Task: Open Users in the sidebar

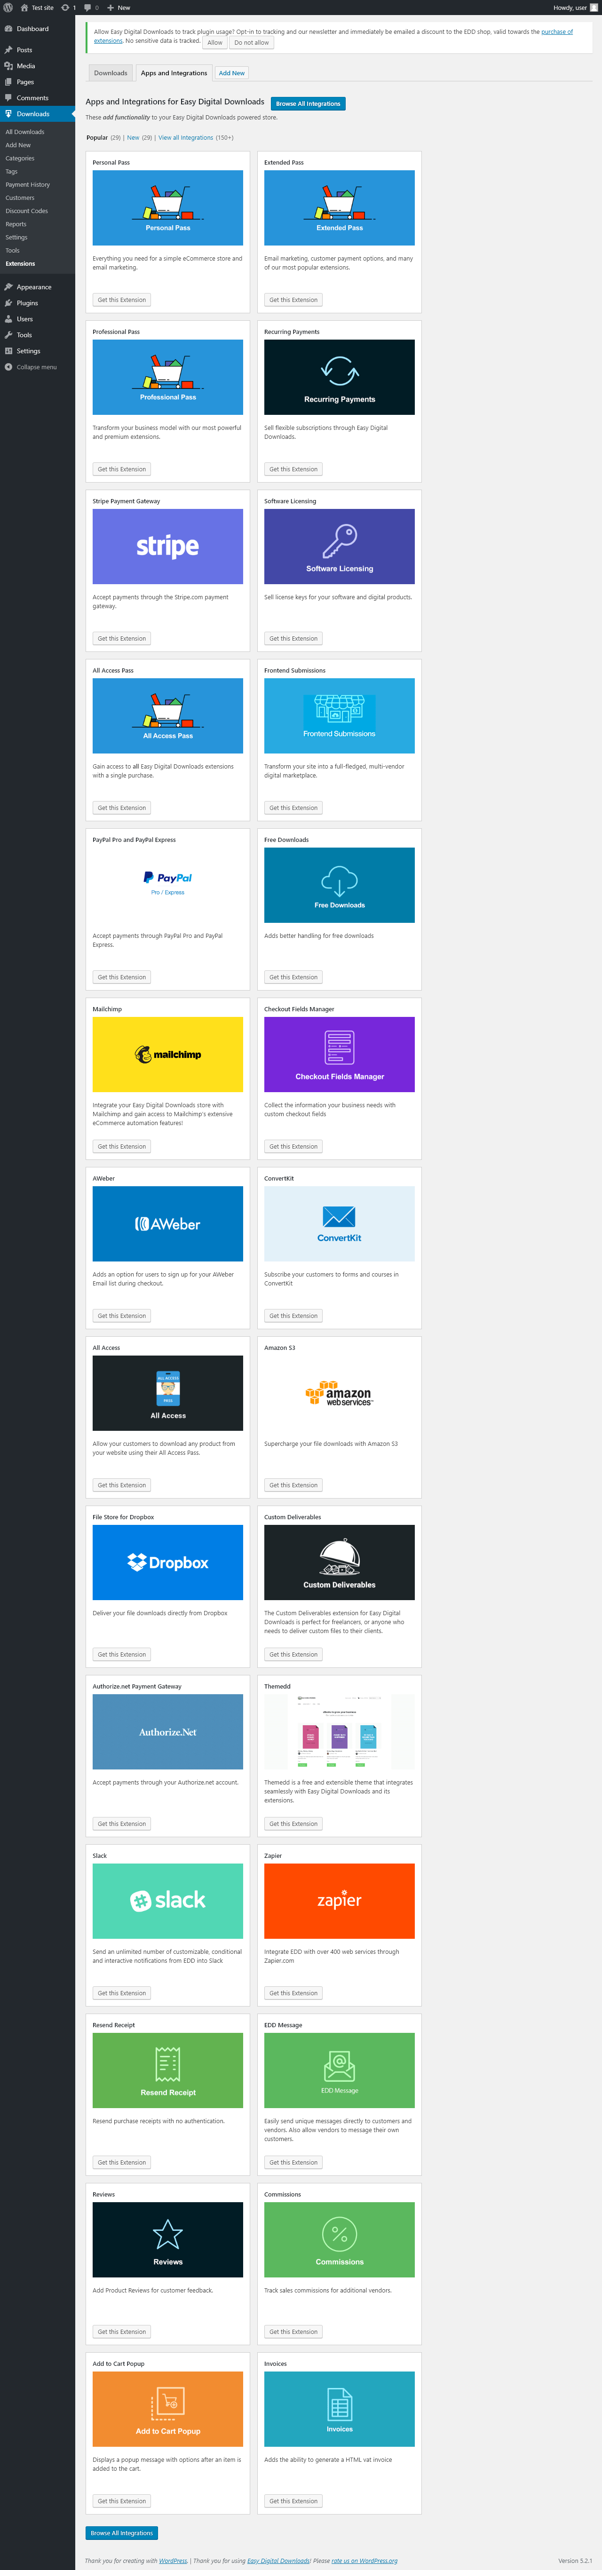Action: tap(37, 319)
